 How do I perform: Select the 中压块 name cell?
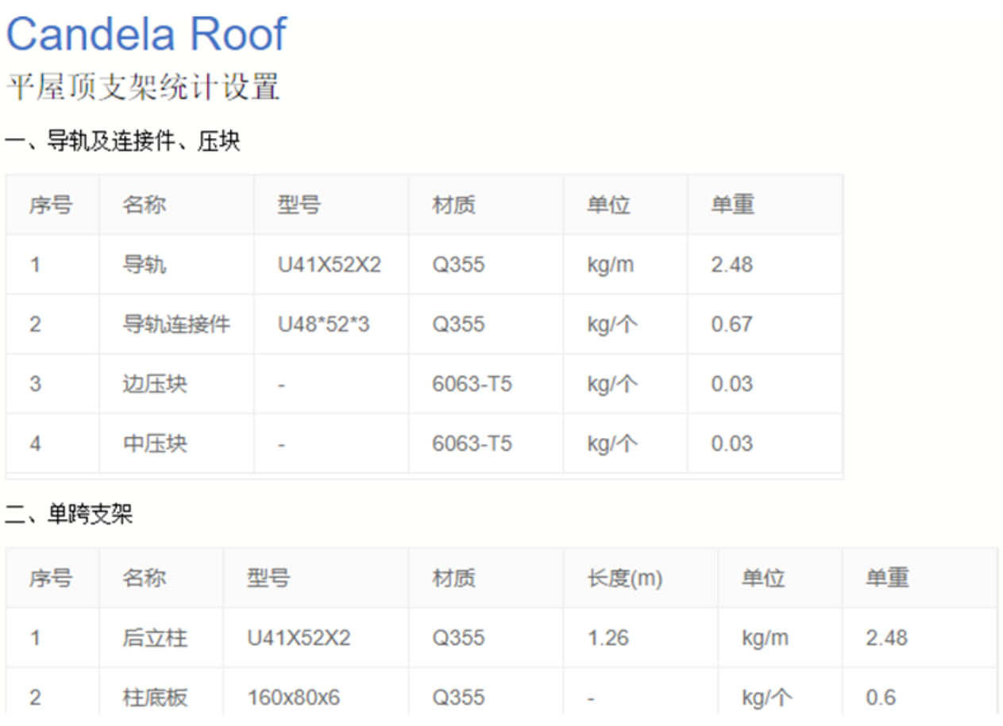click(x=155, y=444)
